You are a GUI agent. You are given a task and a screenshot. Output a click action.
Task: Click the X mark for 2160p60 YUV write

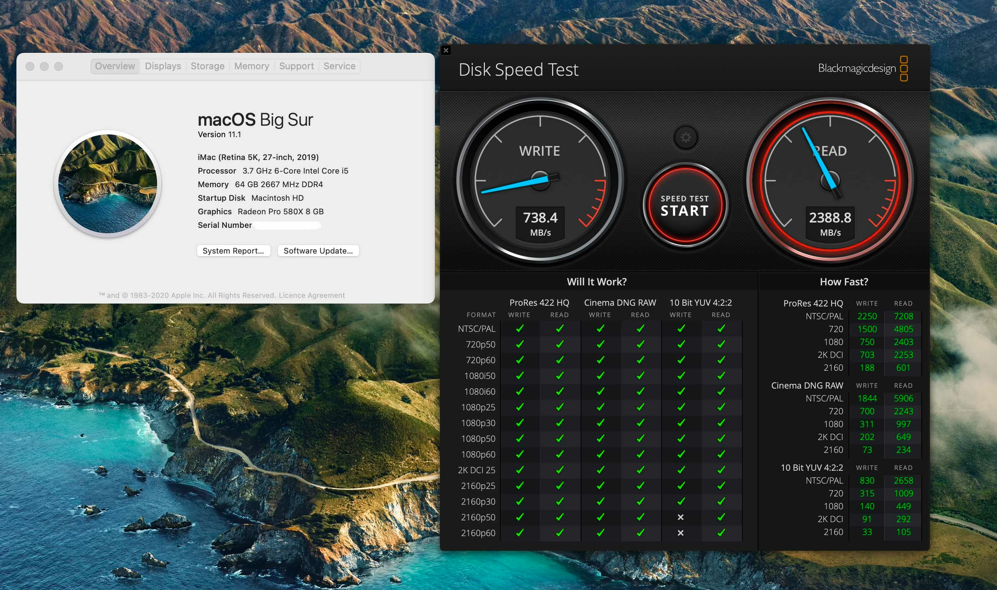pyautogui.click(x=681, y=533)
